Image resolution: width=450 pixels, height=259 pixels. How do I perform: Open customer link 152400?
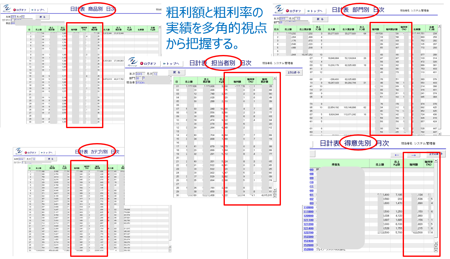coord(309,241)
